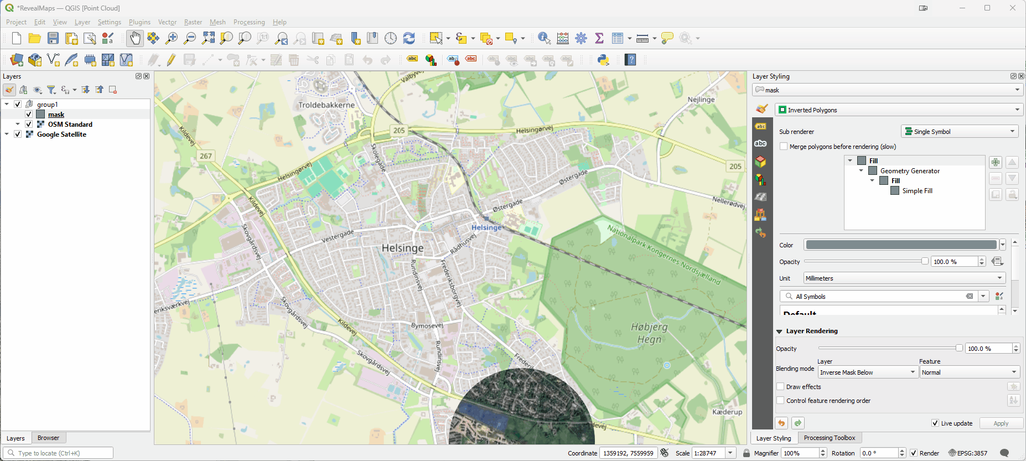Open the Python Console
This screenshot has height=461, width=1026.
pos(603,60)
